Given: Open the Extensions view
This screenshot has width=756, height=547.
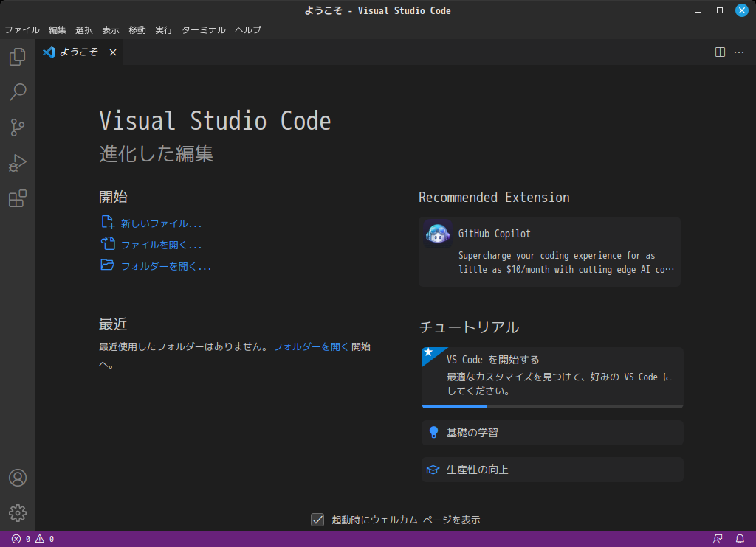Looking at the screenshot, I should [x=17, y=198].
